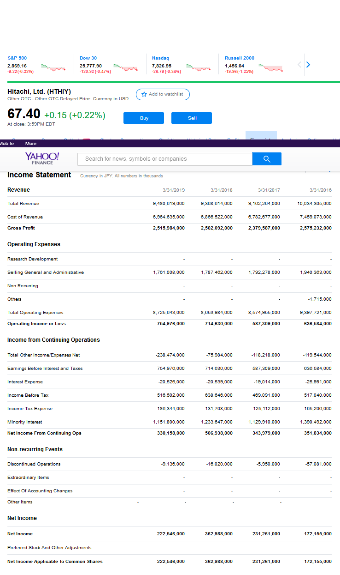Select Minority Interest value 1,151,800,000
Screen dimensions: 340x575
pyautogui.click(x=169, y=422)
